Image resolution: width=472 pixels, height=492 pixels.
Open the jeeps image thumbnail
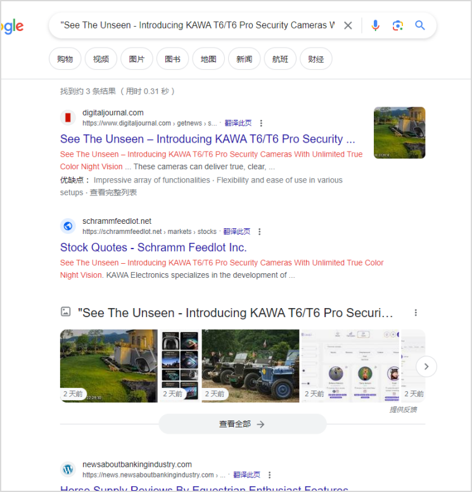tap(250, 366)
